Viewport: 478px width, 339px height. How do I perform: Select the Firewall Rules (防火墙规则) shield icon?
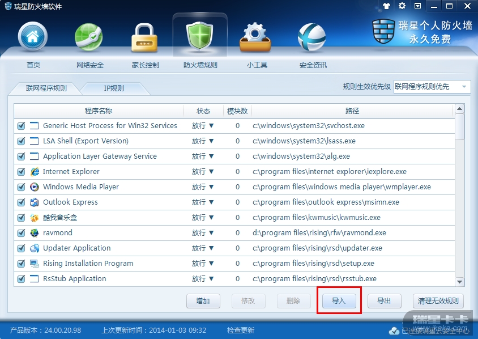tap(200, 36)
